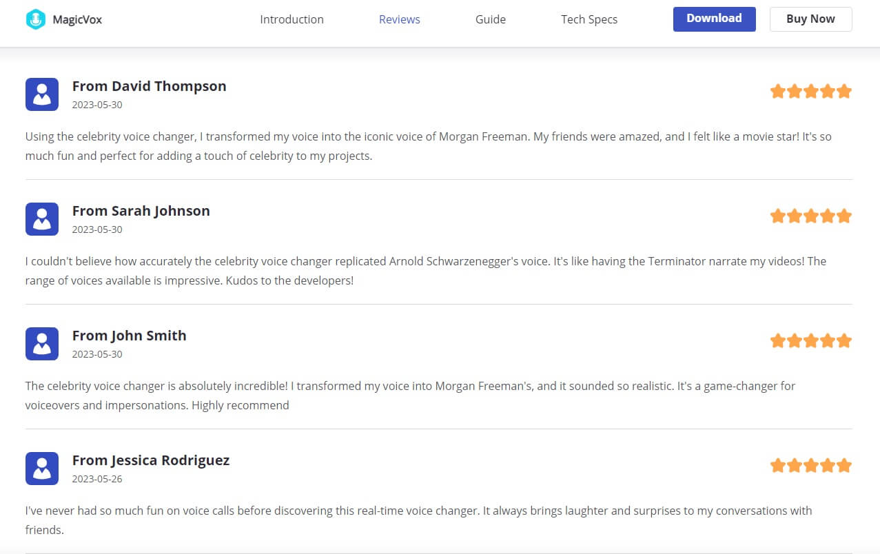Click the "From Sarah Johnson" review heading
The height and width of the screenshot is (554, 880).
(141, 211)
